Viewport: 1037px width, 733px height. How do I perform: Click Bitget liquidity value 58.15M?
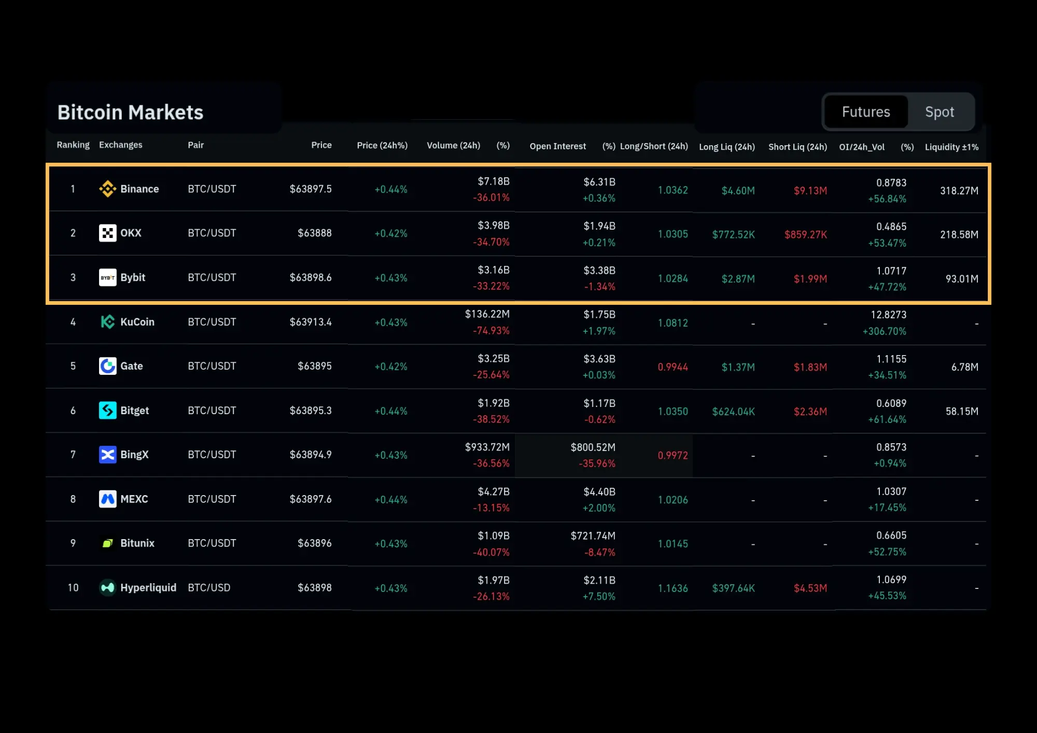[962, 412]
